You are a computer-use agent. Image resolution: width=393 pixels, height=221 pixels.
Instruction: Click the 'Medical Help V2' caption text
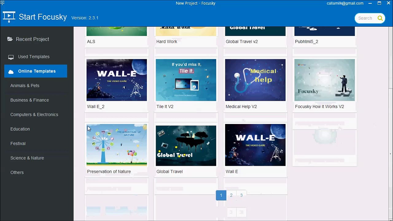point(241,107)
